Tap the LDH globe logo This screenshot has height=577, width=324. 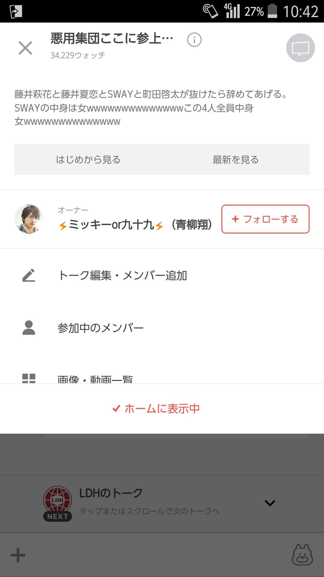pos(57,499)
